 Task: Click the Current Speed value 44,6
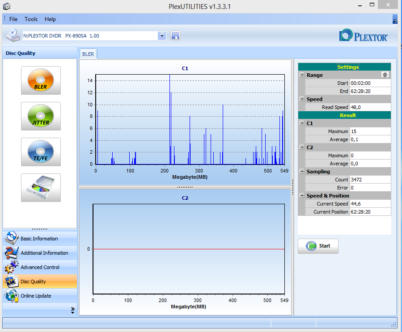370,204
